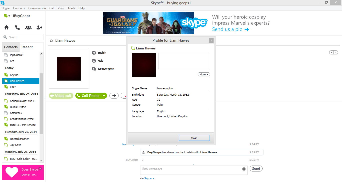The height and width of the screenshot is (182, 342).
Task: Switch to the Recent tab
Action: pos(27,47)
